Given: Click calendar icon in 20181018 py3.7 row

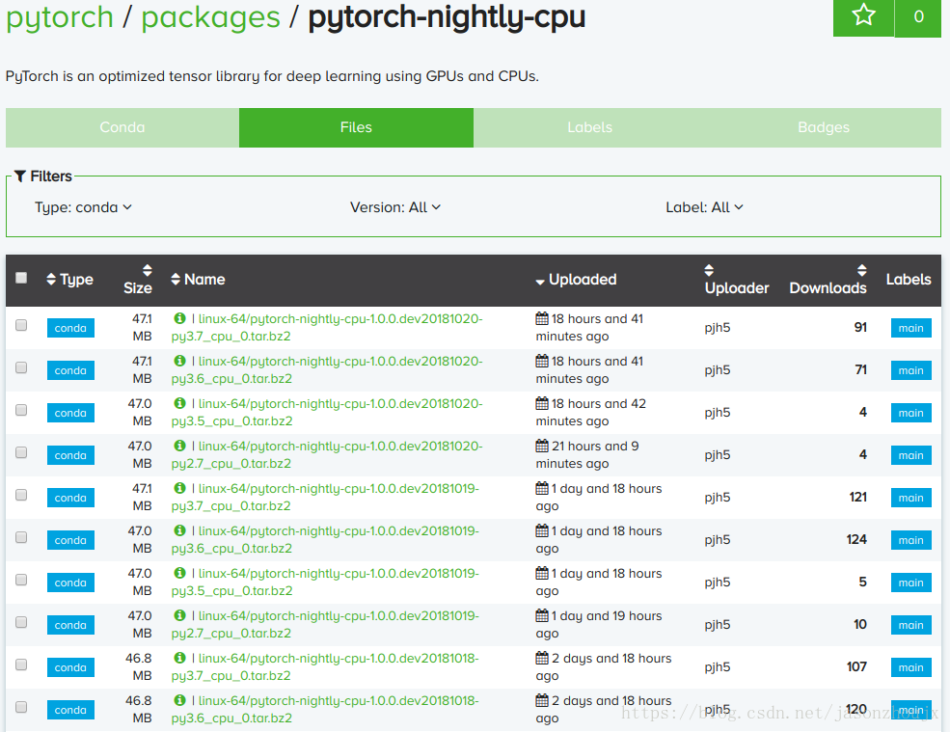Looking at the screenshot, I should (542, 658).
